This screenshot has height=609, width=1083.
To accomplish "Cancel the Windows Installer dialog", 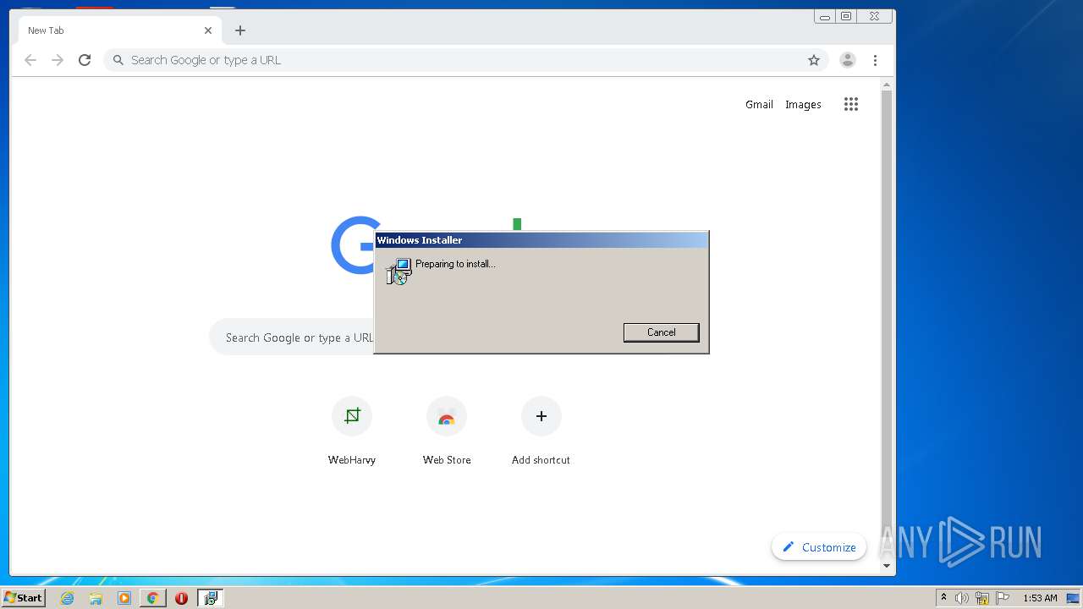I will pos(661,332).
